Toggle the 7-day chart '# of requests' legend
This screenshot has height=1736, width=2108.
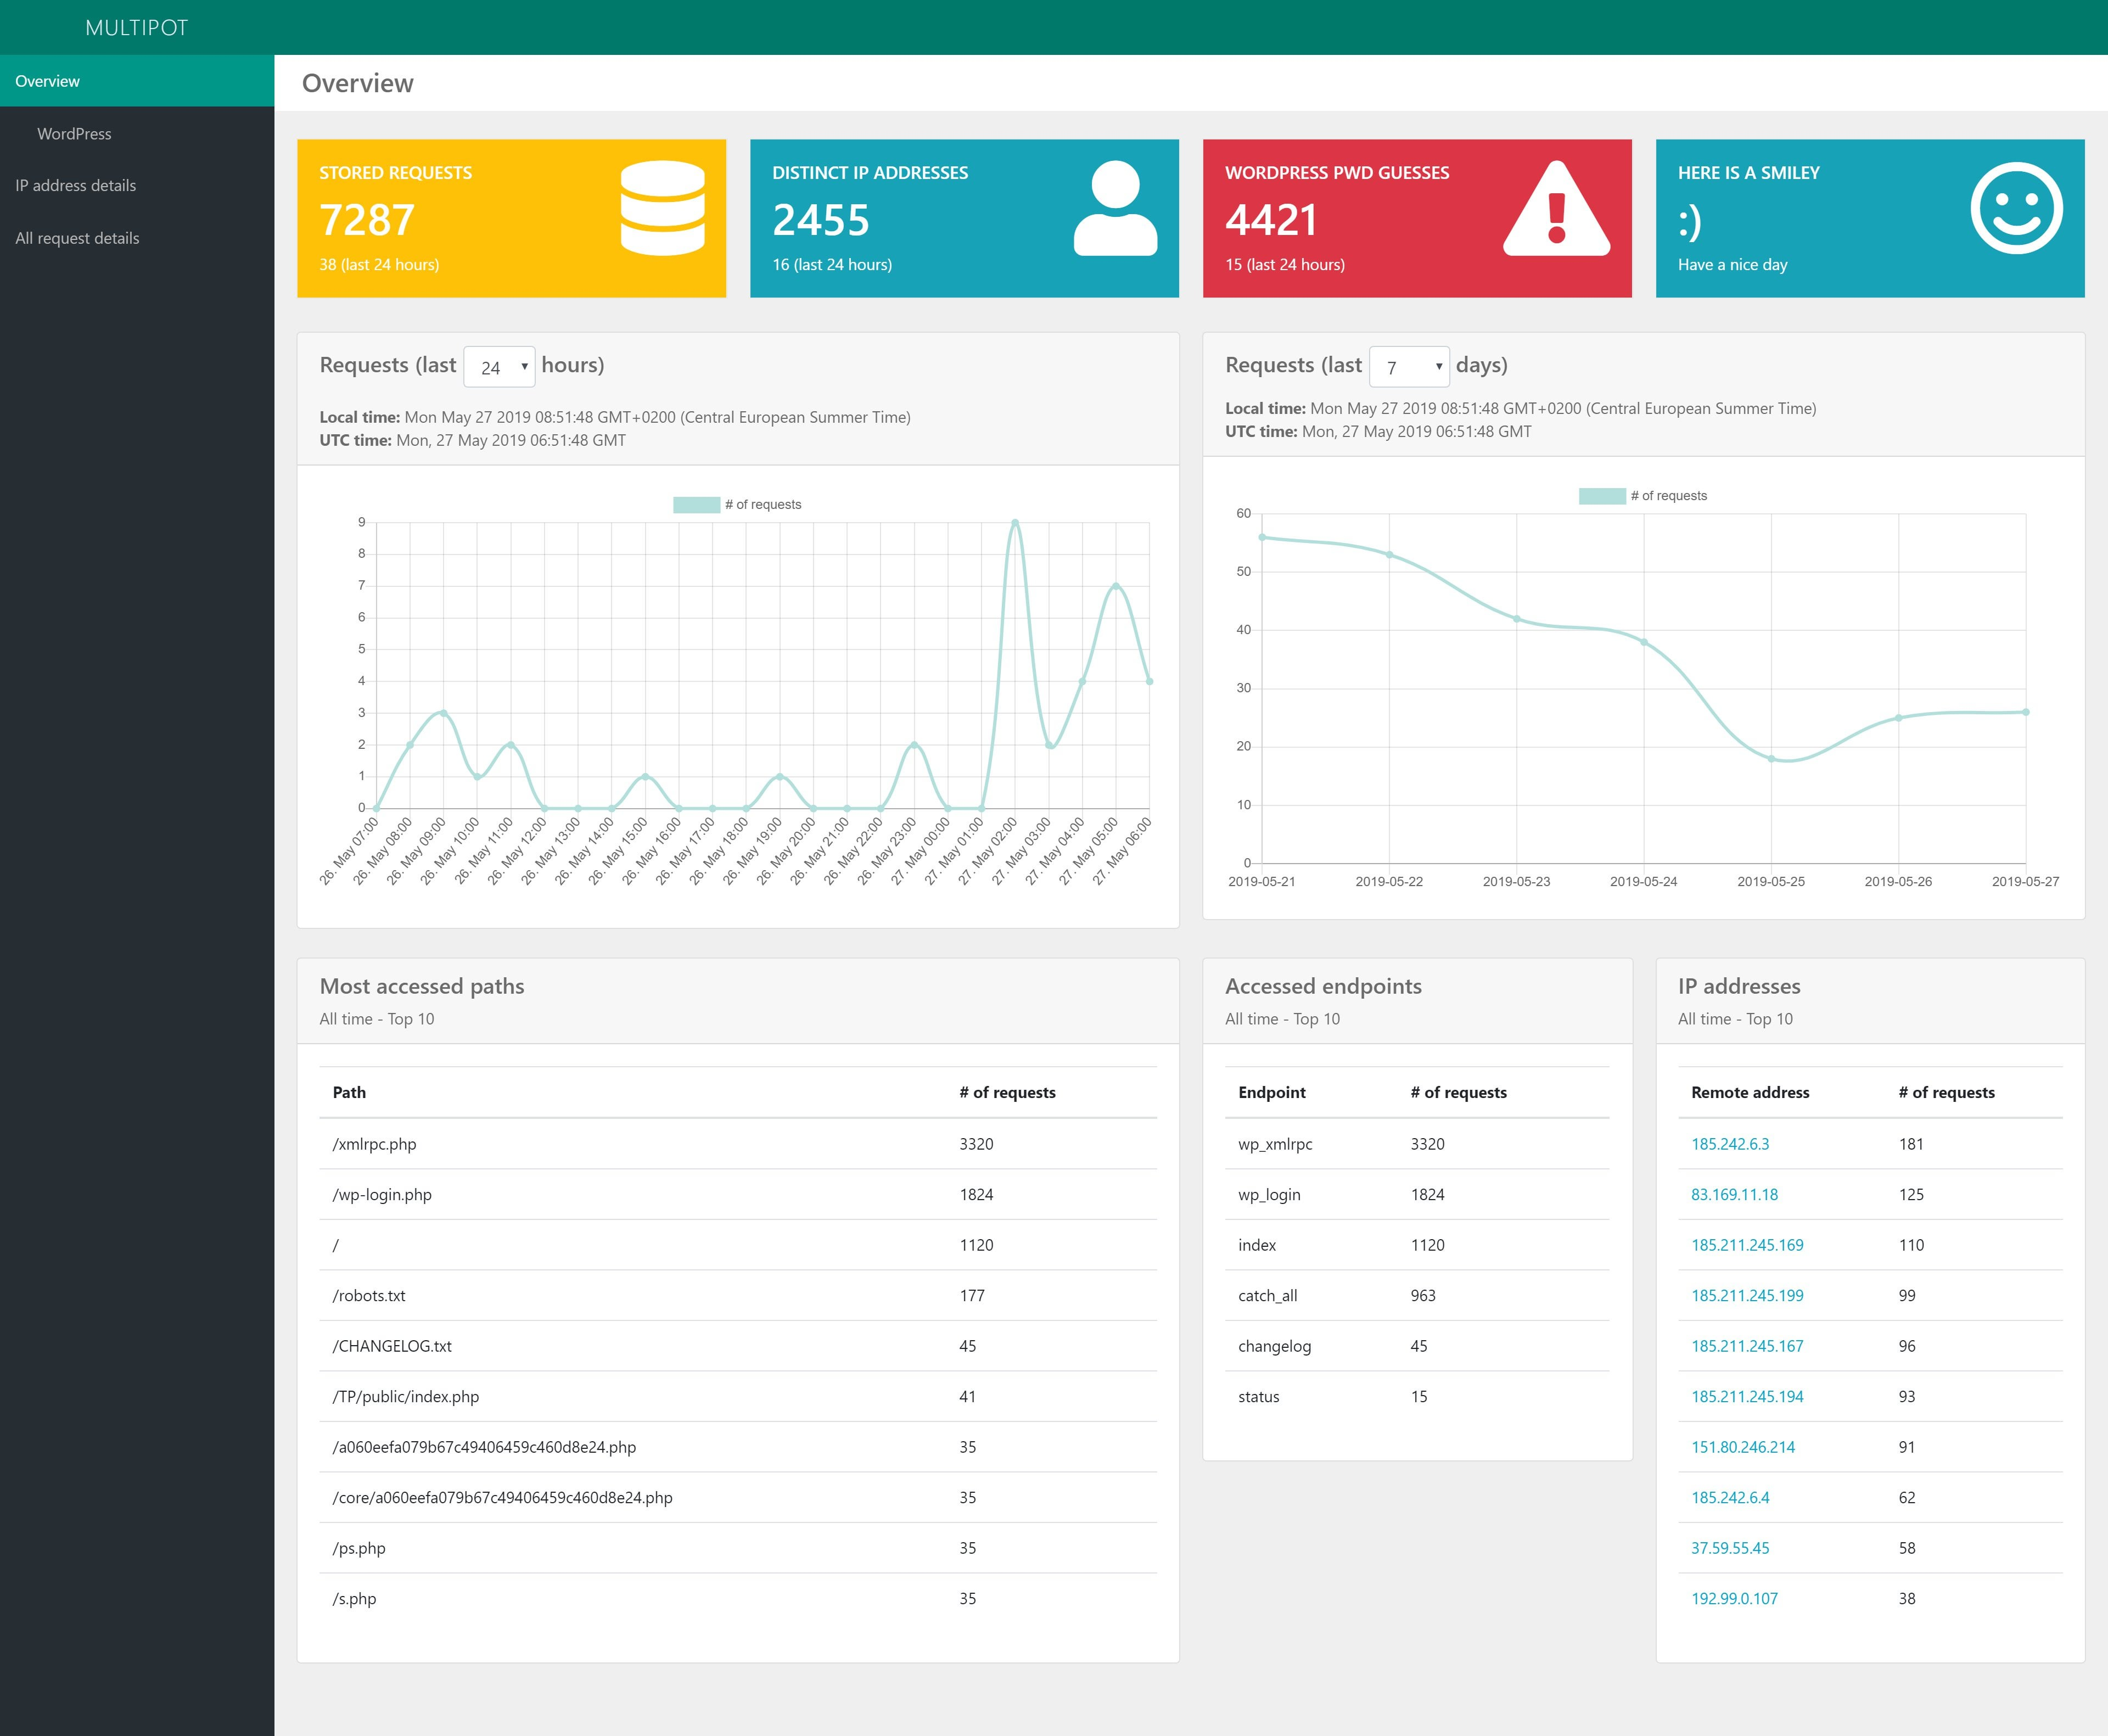click(1642, 496)
